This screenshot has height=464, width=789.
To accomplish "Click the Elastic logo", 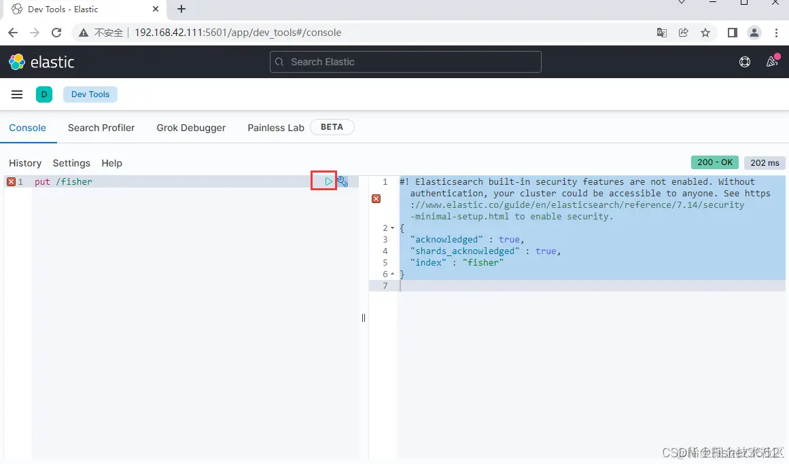I will [x=41, y=62].
